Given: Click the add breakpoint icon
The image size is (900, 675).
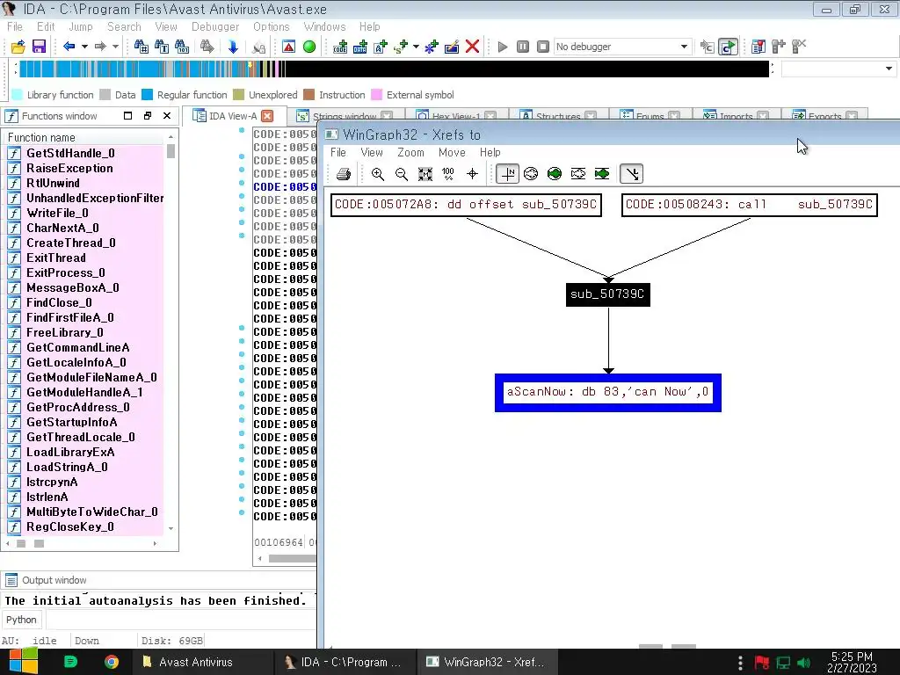Looking at the screenshot, I should point(779,47).
